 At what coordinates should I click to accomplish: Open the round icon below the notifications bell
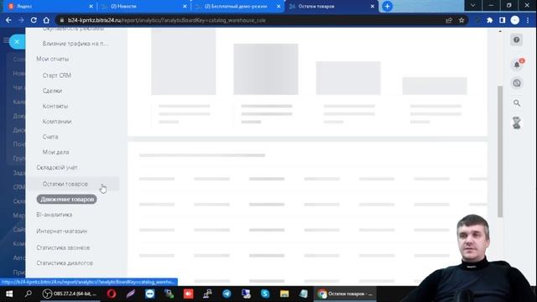517,83
